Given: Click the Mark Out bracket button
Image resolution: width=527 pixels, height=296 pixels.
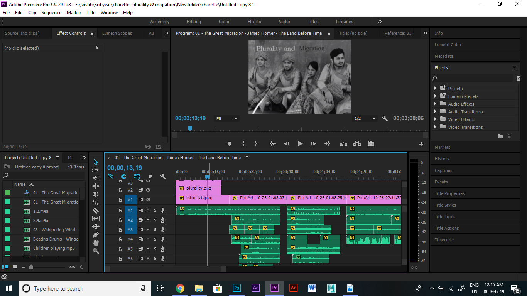Looking at the screenshot, I should (256, 144).
